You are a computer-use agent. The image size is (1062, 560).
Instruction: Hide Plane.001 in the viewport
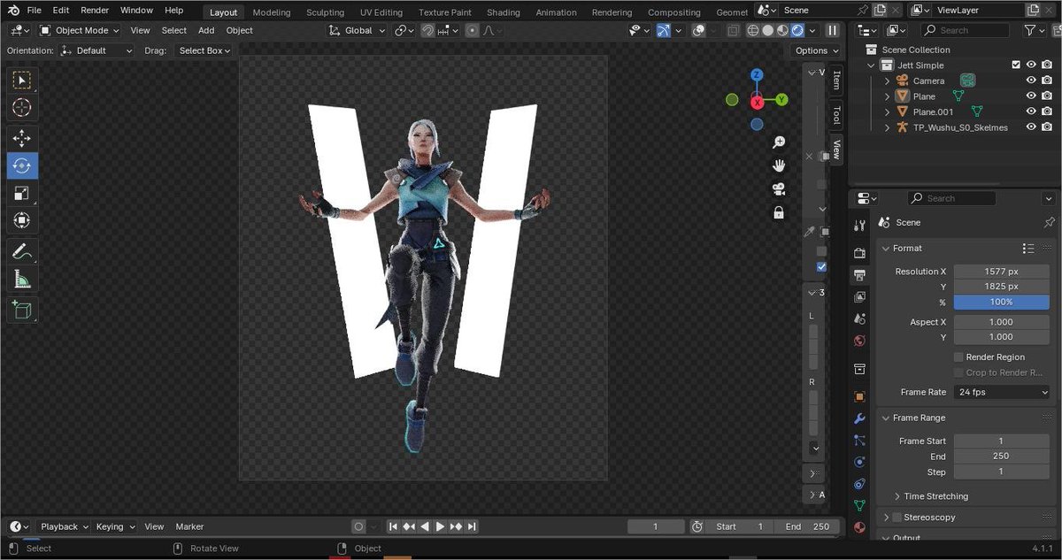coord(1029,111)
